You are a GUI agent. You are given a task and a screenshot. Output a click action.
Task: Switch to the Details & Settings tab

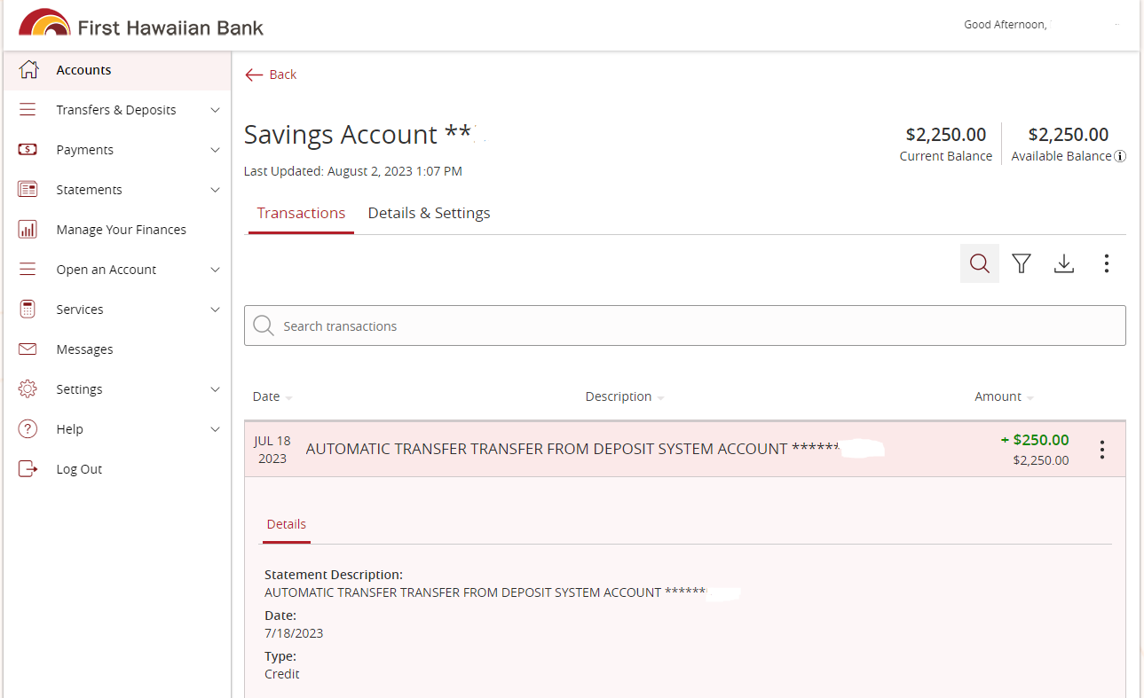tap(429, 213)
